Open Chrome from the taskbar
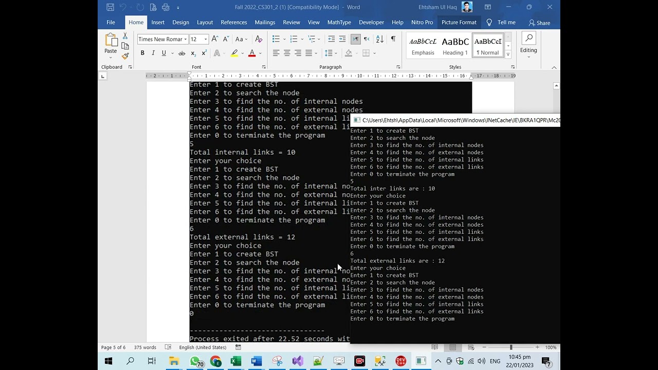The width and height of the screenshot is (658, 370). tap(215, 361)
